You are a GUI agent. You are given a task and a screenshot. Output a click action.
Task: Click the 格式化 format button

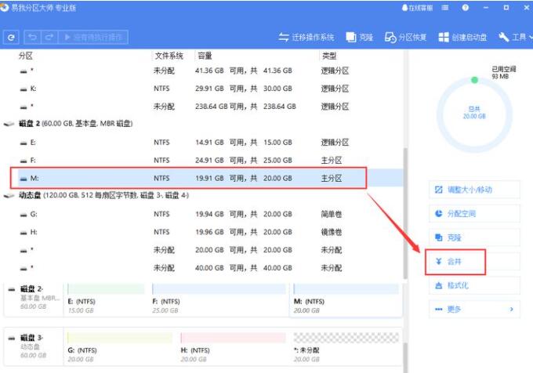[474, 285]
